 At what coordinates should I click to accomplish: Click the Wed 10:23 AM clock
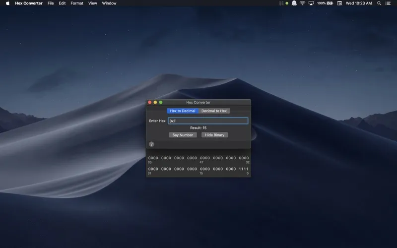click(359, 3)
